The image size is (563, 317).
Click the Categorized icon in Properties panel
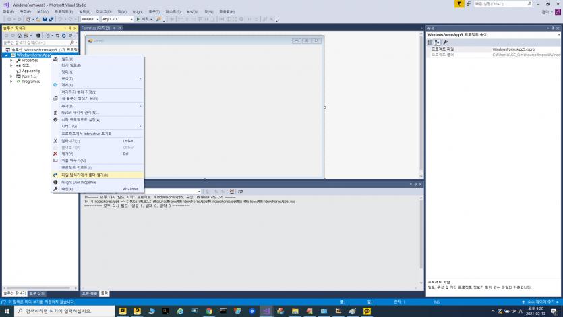pos(430,42)
